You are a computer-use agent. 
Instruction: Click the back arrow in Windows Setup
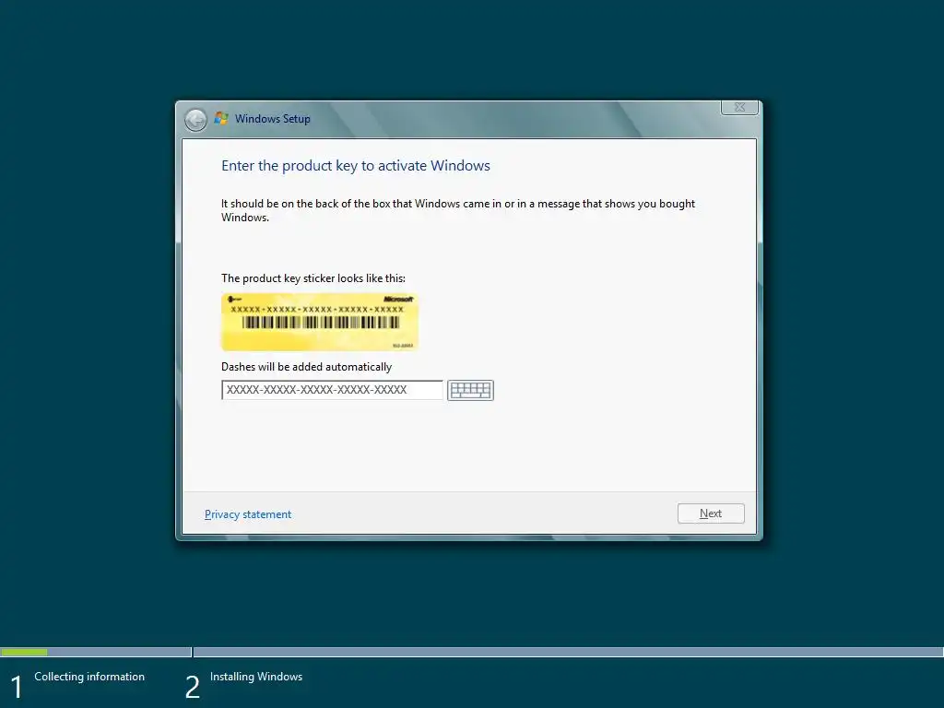[x=195, y=120]
